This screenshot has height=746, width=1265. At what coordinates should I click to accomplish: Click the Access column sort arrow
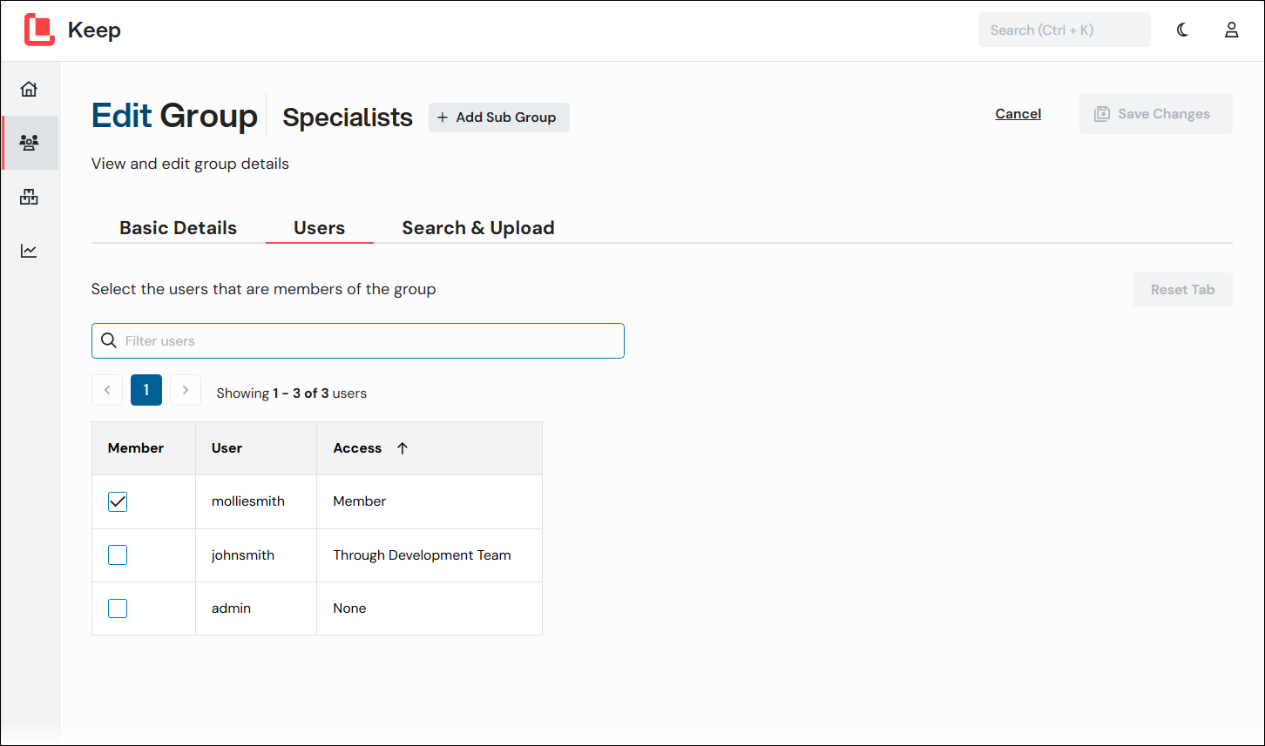(402, 448)
